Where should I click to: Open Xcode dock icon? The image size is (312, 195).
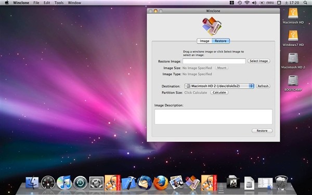click(x=128, y=183)
